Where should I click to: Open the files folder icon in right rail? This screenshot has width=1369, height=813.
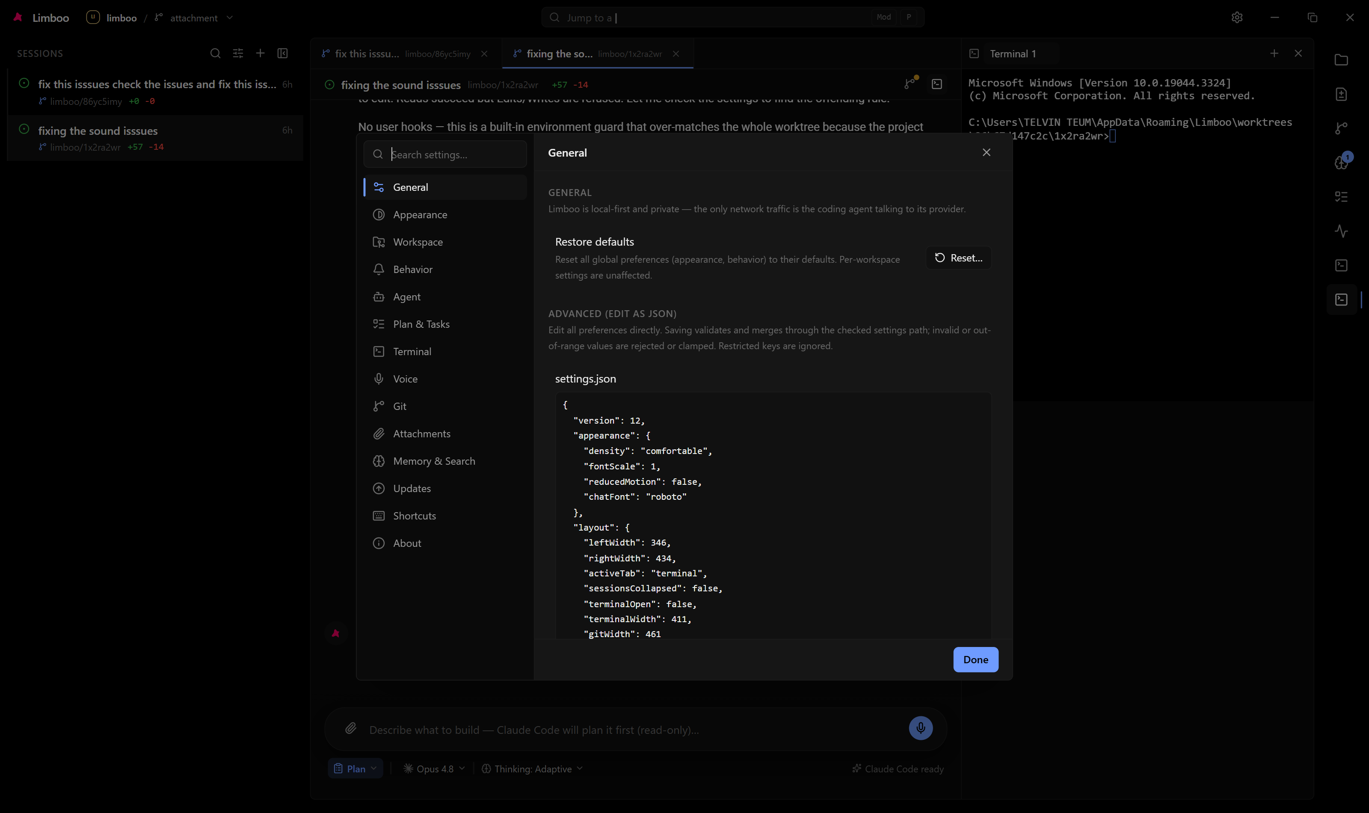1341,60
